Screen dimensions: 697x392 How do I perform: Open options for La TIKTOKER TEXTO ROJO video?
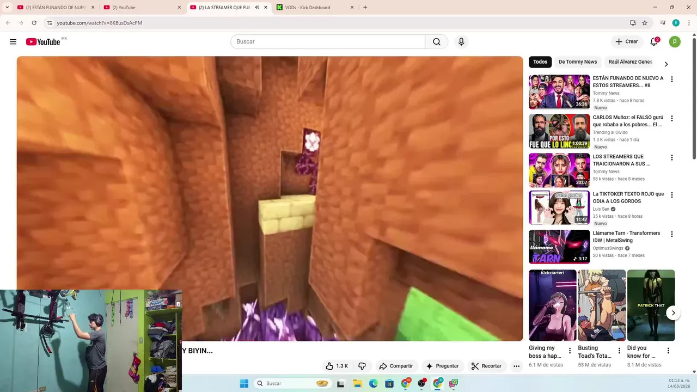(671, 195)
